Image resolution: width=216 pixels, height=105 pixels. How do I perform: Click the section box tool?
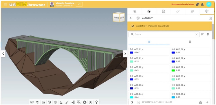[x=49, y=102]
